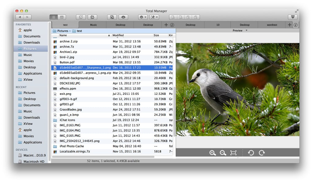Zoom in on the preview image
Screen dimensions: 313x182
click(x=212, y=153)
